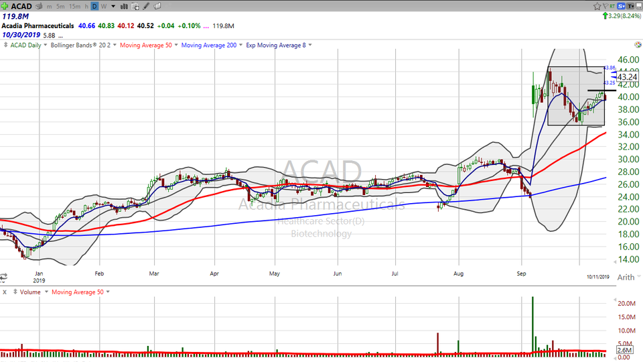Open the printer icon next to ACAD

40,6
